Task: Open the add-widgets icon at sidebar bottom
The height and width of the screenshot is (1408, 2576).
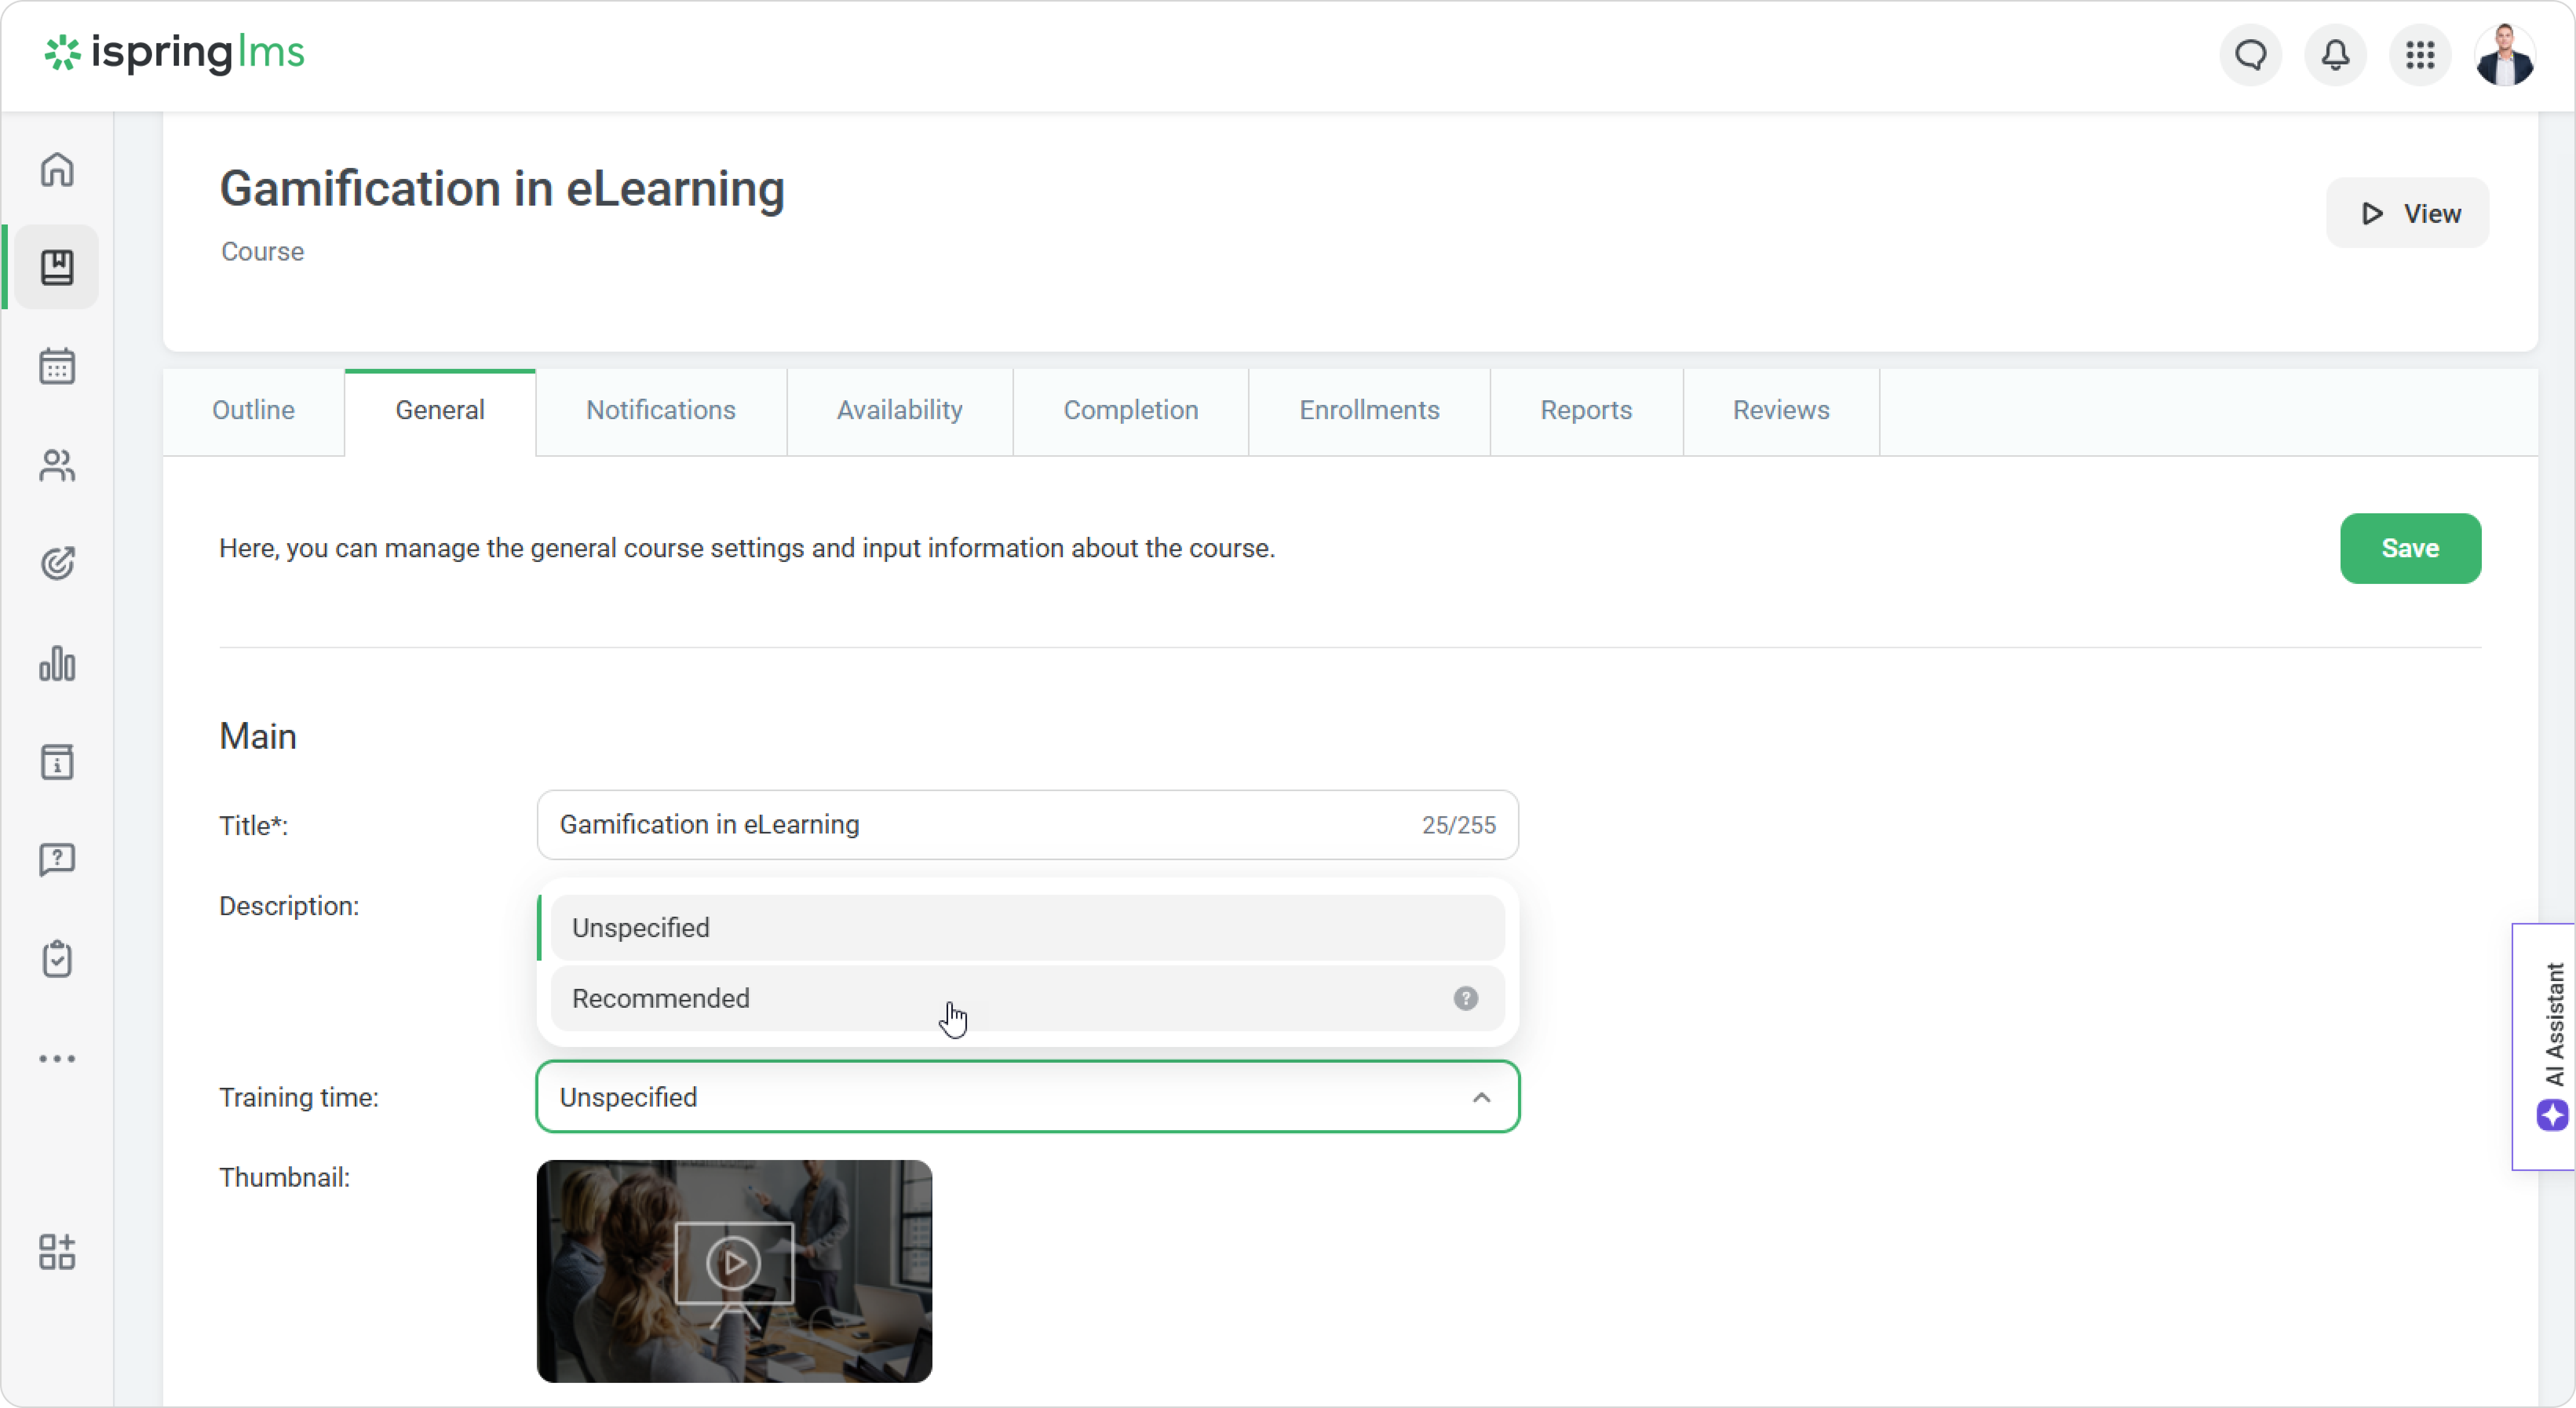Action: coord(57,1251)
